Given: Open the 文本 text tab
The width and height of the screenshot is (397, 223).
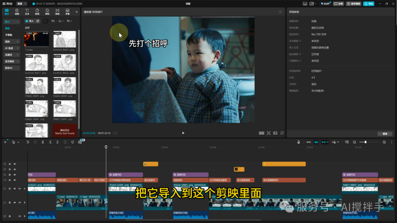Looking at the screenshot, I should click(27, 12).
